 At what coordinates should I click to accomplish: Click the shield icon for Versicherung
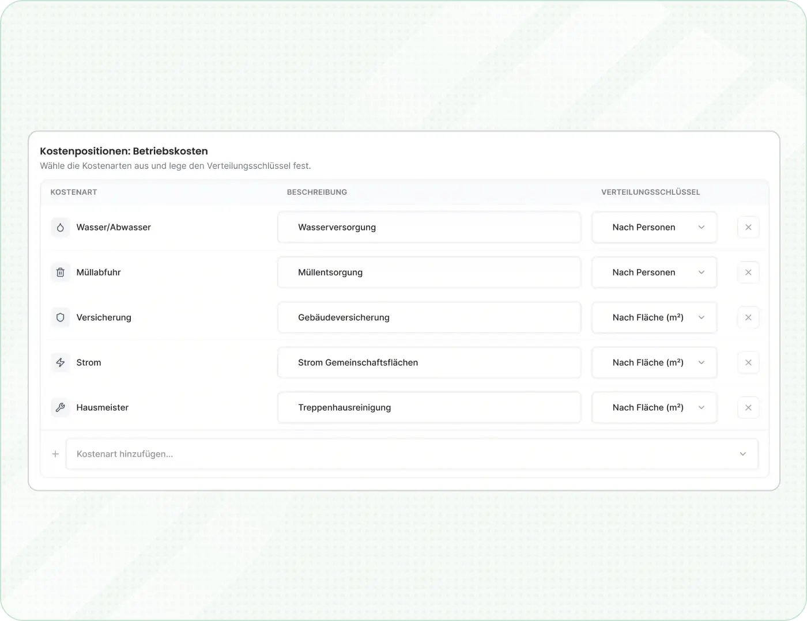(x=60, y=317)
